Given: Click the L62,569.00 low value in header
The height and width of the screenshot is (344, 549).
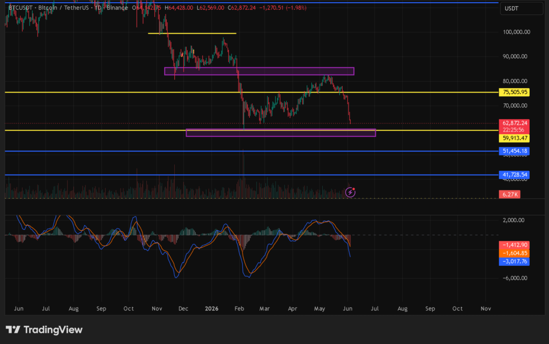Looking at the screenshot, I should tap(210, 7).
